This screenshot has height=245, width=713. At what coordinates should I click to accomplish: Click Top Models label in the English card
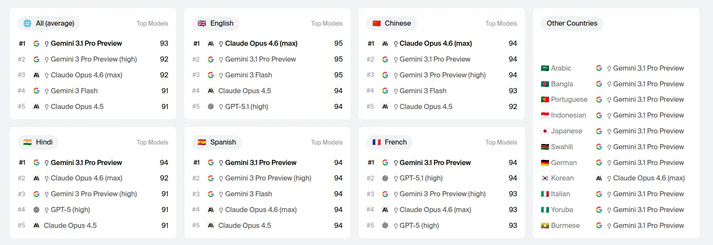(x=327, y=24)
